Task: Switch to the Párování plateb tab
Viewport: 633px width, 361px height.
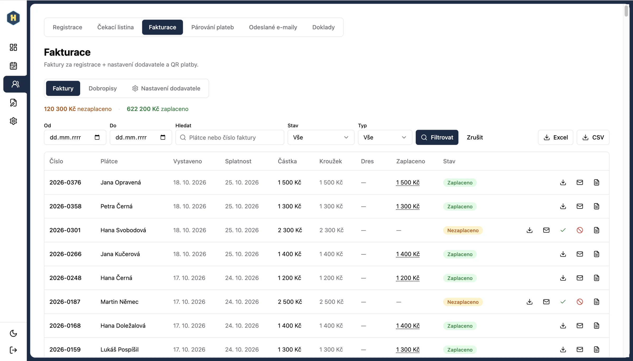Action: (x=213, y=27)
